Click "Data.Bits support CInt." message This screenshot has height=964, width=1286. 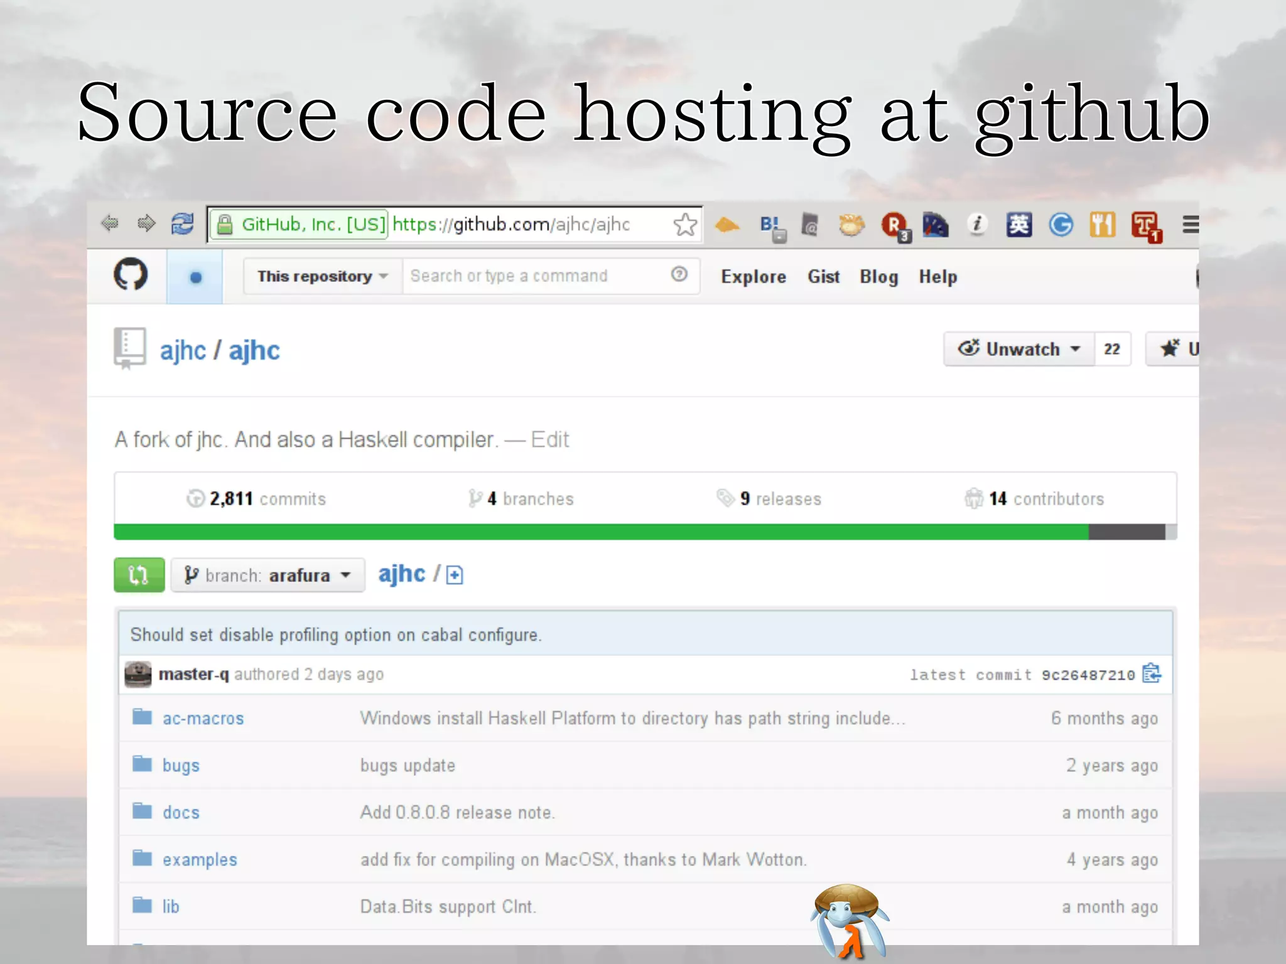pos(448,906)
